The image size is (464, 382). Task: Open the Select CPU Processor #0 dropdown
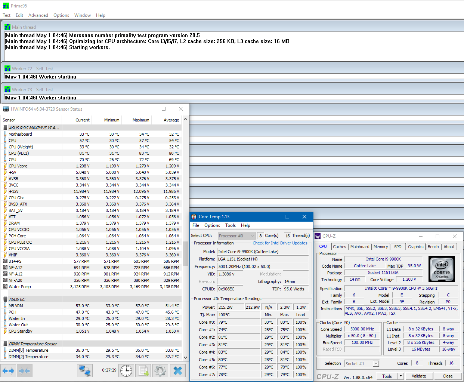pos(236,236)
